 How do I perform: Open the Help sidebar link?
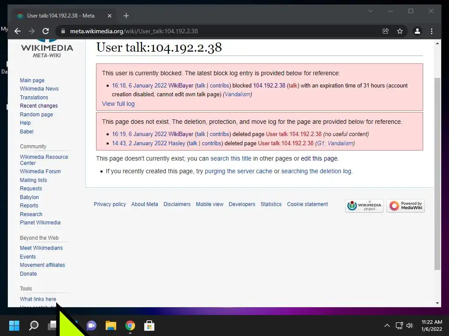[x=25, y=123]
